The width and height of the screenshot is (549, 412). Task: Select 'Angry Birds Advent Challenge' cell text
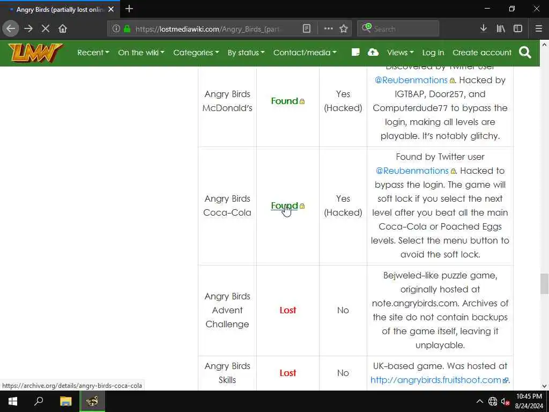[227, 311]
